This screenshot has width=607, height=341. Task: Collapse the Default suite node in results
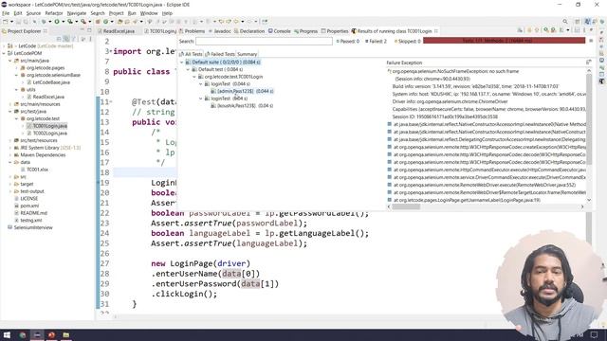(x=181, y=62)
